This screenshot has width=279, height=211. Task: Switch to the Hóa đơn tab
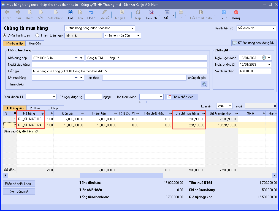(x=35, y=43)
